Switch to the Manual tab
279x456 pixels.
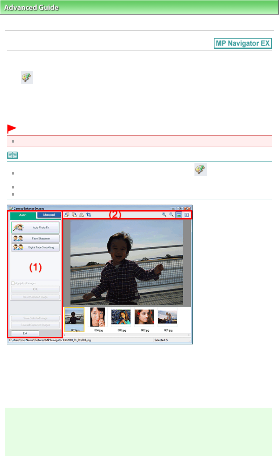(49, 215)
